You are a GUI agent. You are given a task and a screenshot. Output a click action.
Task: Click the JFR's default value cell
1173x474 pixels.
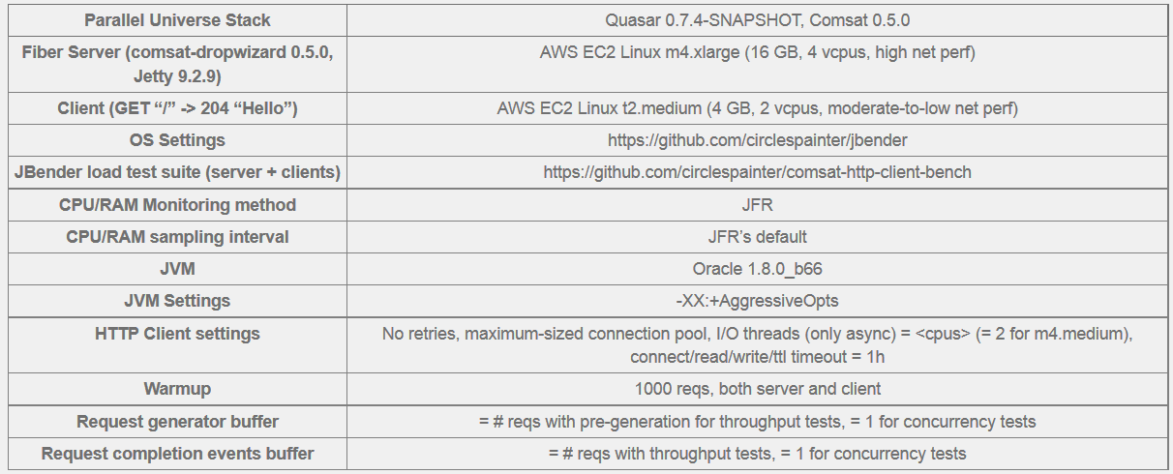pyautogui.click(x=758, y=237)
